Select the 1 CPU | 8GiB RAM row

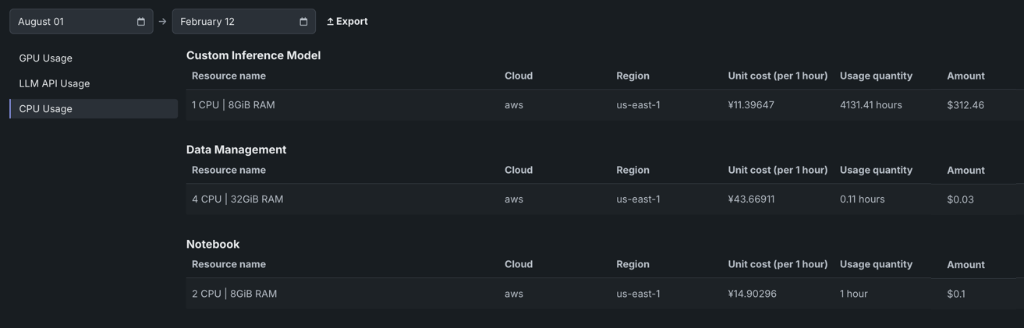233,105
